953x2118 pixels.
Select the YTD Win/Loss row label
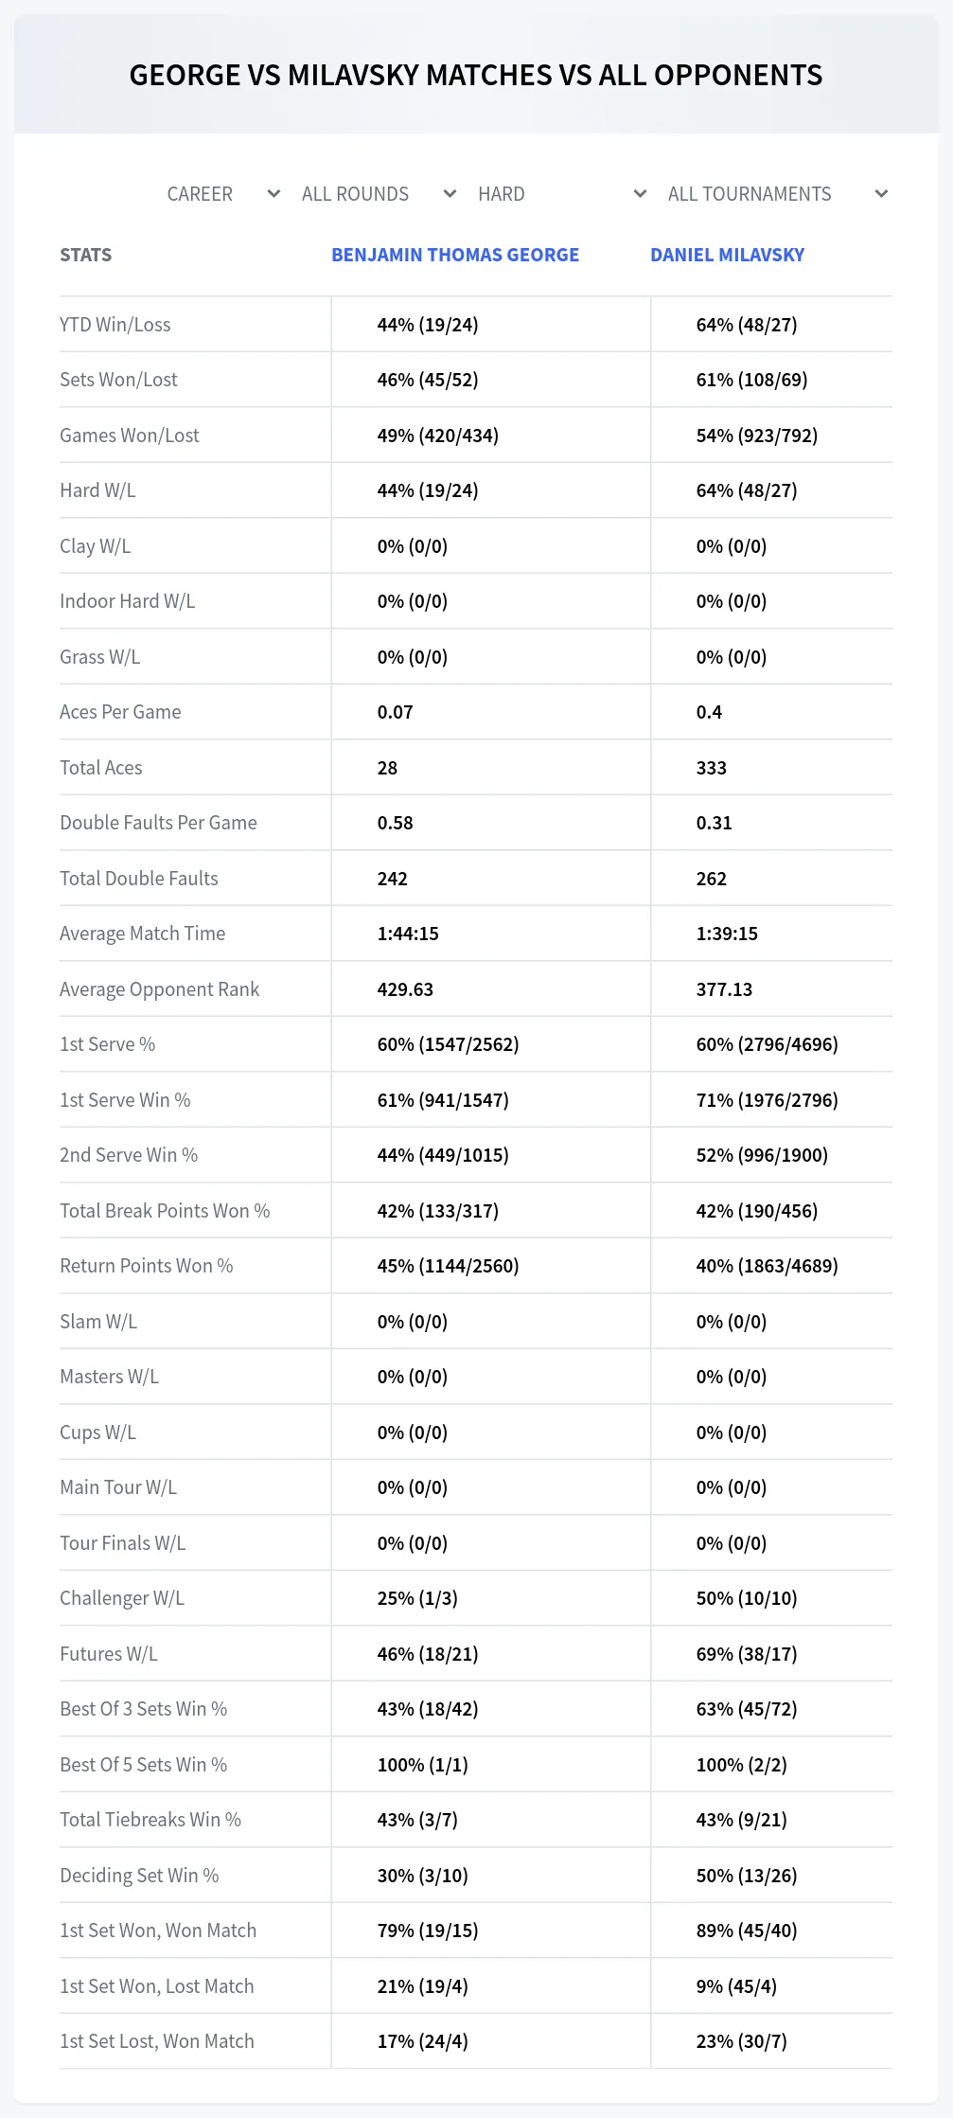pos(115,325)
